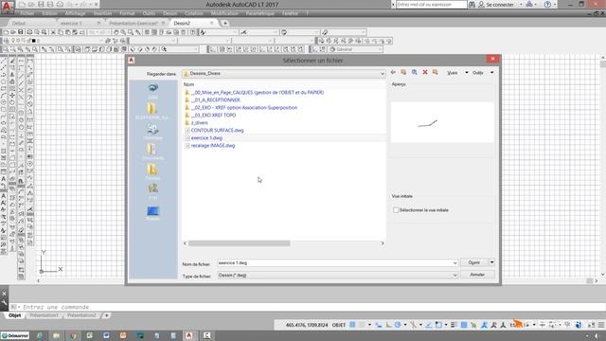This screenshot has height=341, width=606.
Task: Open the AutoCAD application menu (red A)
Action: tap(7, 7)
